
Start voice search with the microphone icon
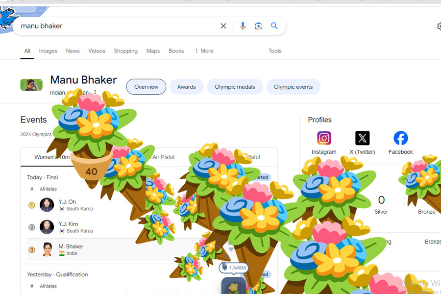243,26
